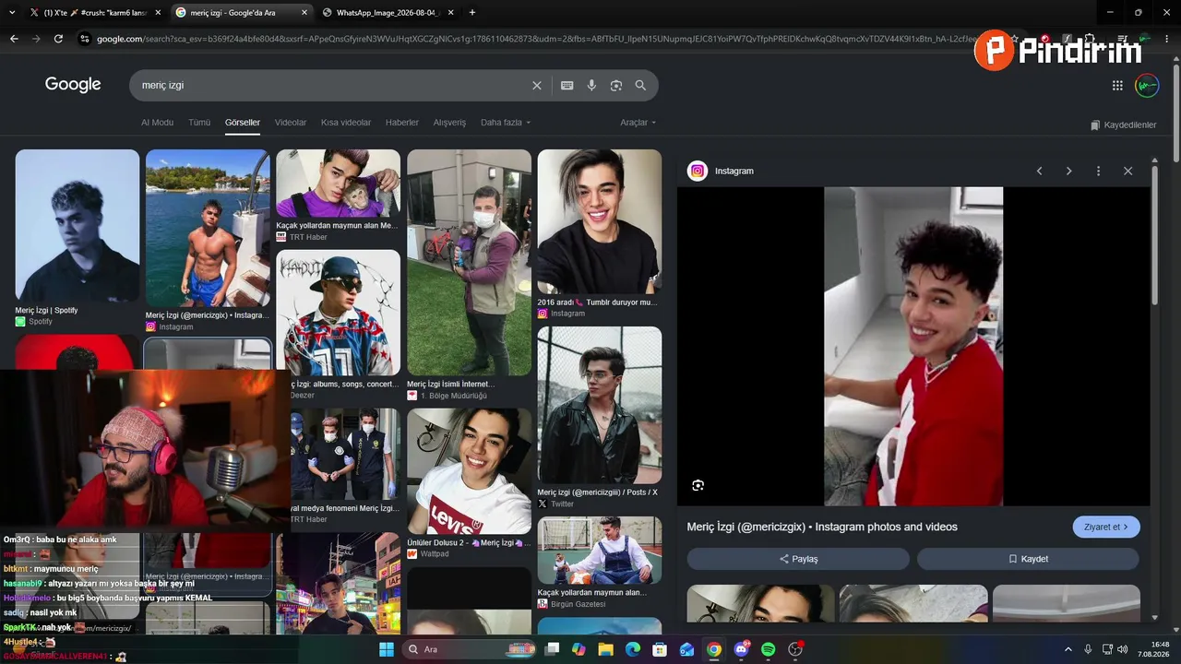
Task: Open Copilot from the taskbar
Action: (579, 649)
